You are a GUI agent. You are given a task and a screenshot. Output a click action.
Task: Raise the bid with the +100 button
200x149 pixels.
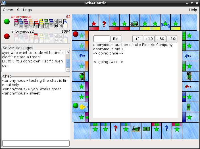tap(172, 39)
